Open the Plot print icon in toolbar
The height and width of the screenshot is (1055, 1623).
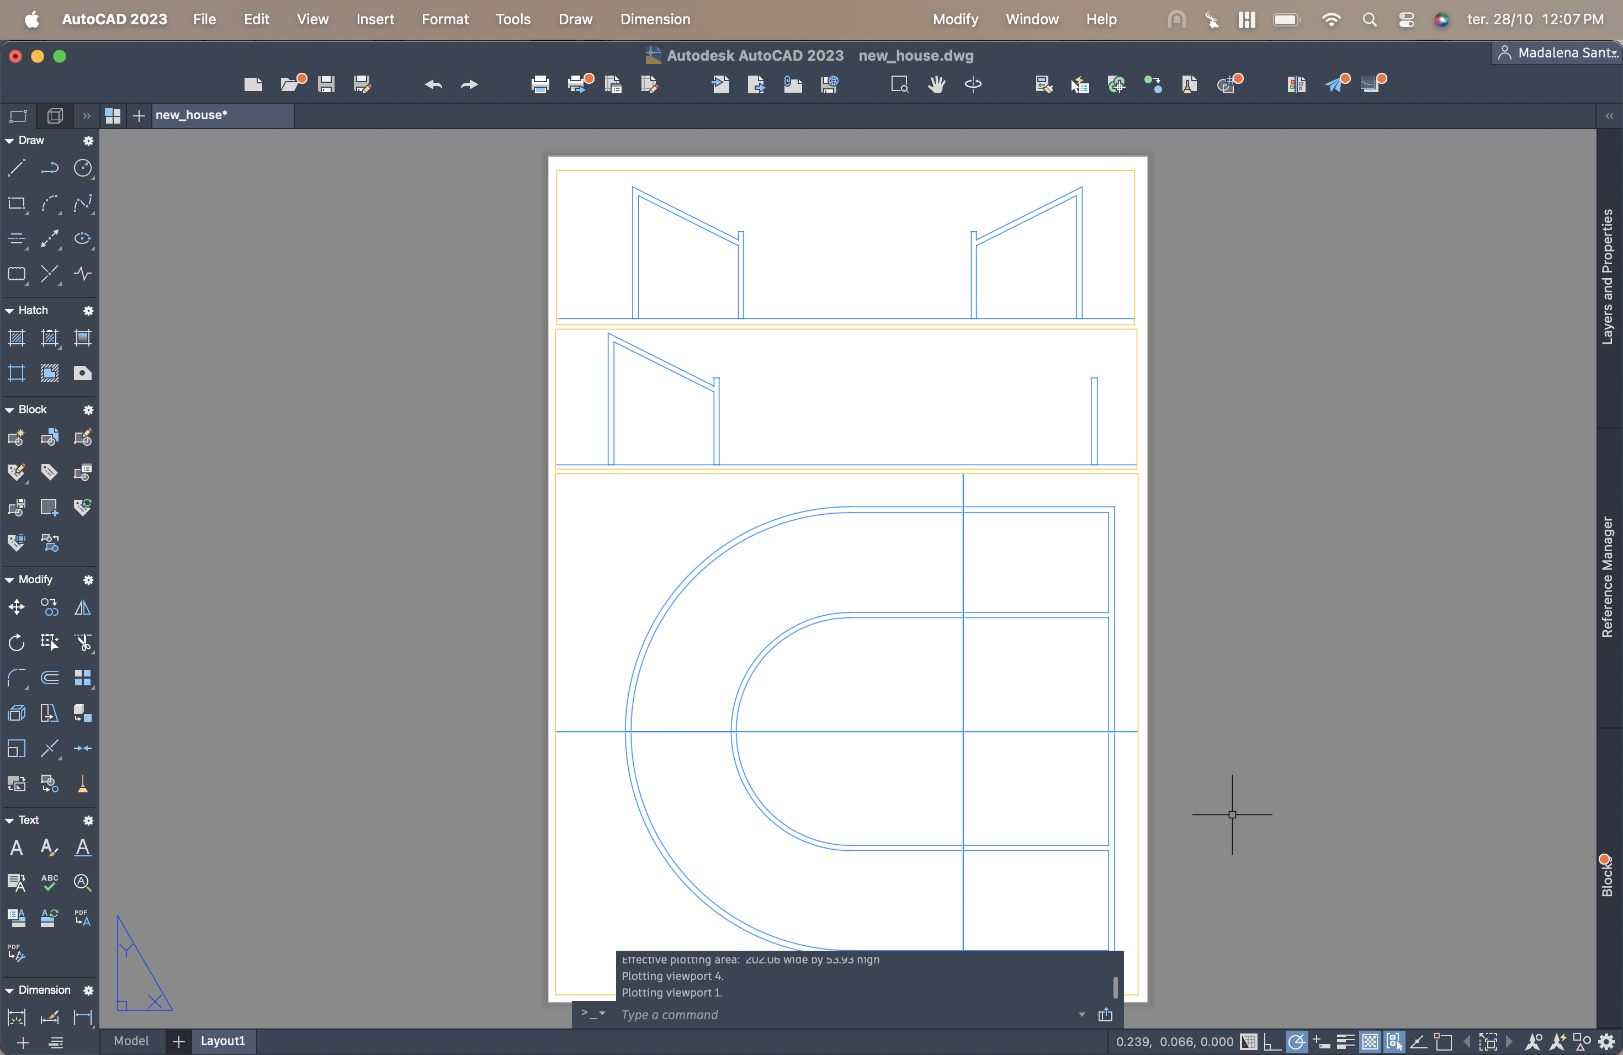pos(539,84)
